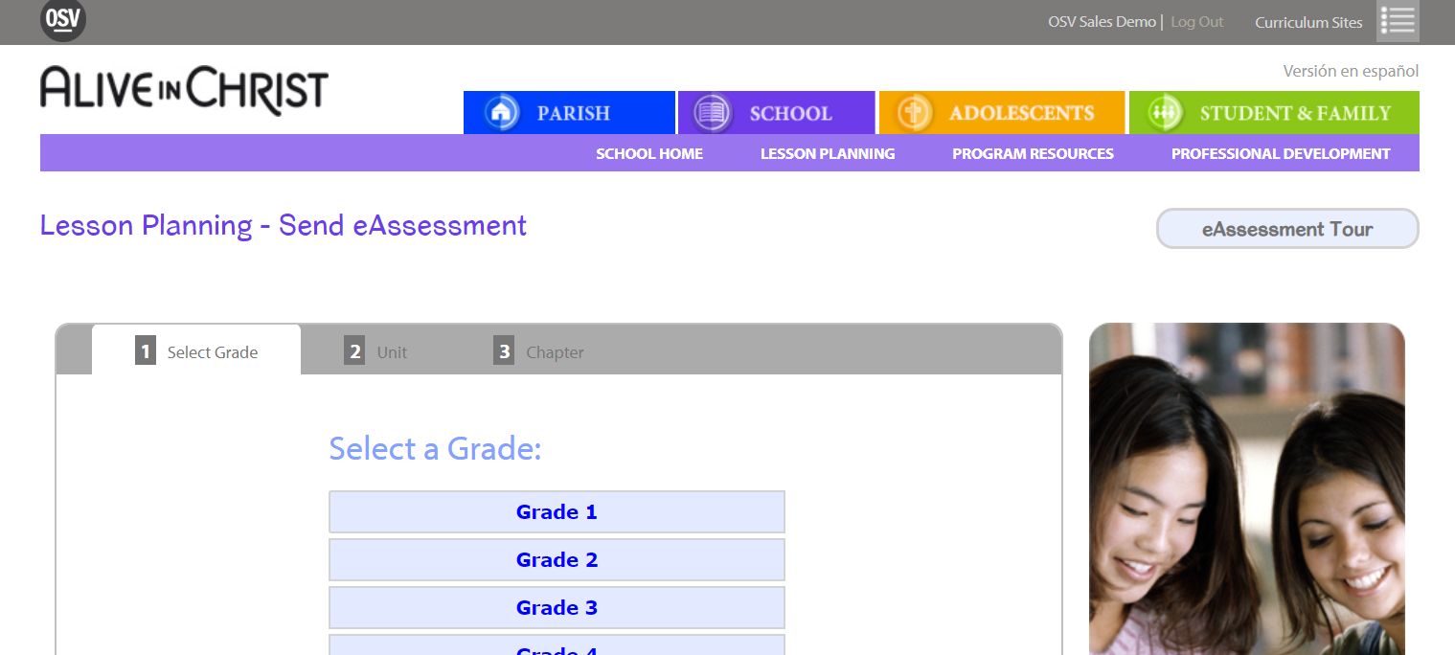Select the step 2 Unit tab
The width and height of the screenshot is (1455, 655).
(375, 351)
